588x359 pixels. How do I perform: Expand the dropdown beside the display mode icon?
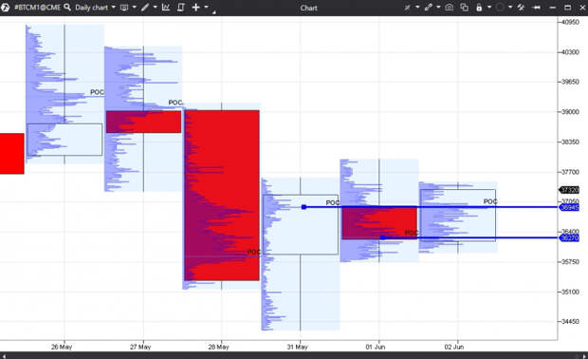[135, 8]
